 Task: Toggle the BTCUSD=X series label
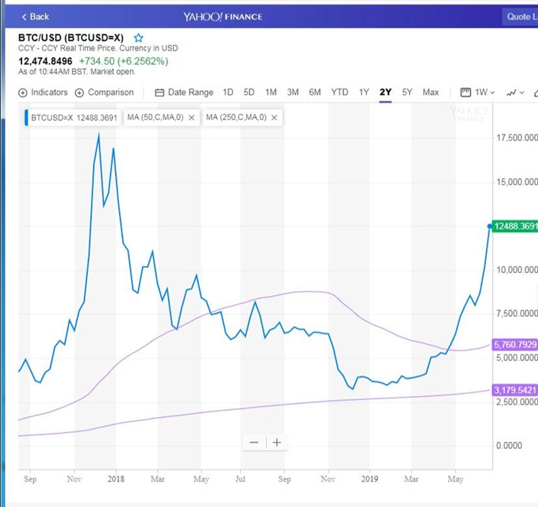(x=73, y=118)
